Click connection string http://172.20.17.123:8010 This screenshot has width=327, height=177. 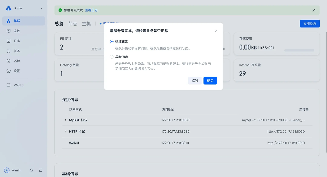coord(286,143)
